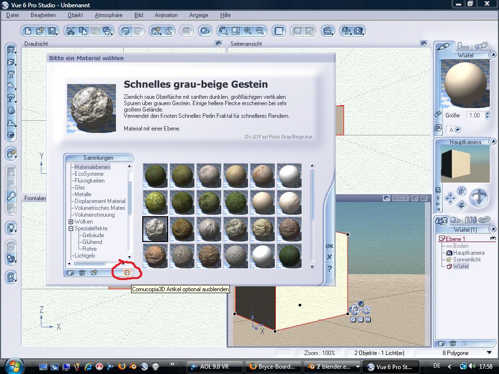Click the Zoom out magnifier icon
The image size is (499, 374).
pyautogui.click(x=260, y=31)
